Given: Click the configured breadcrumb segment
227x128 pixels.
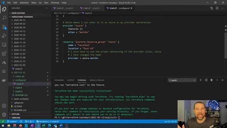Looking at the screenshot, I should pos(73,13).
